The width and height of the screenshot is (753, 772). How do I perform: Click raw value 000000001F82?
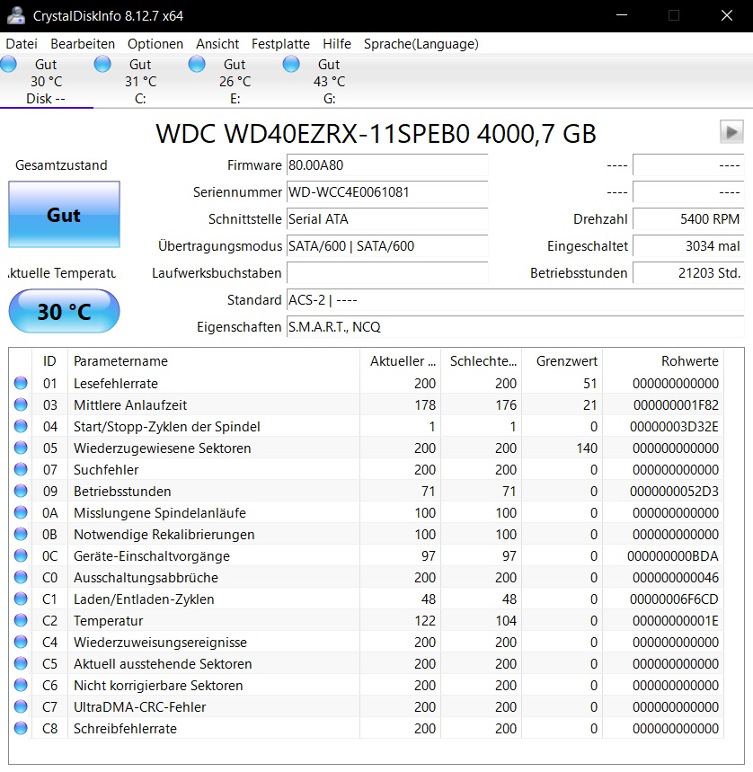[x=676, y=404]
